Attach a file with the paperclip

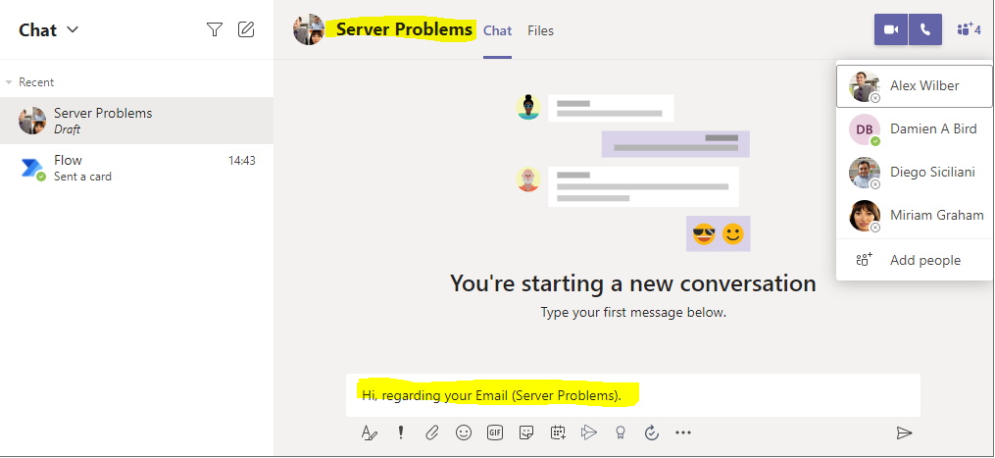click(431, 433)
